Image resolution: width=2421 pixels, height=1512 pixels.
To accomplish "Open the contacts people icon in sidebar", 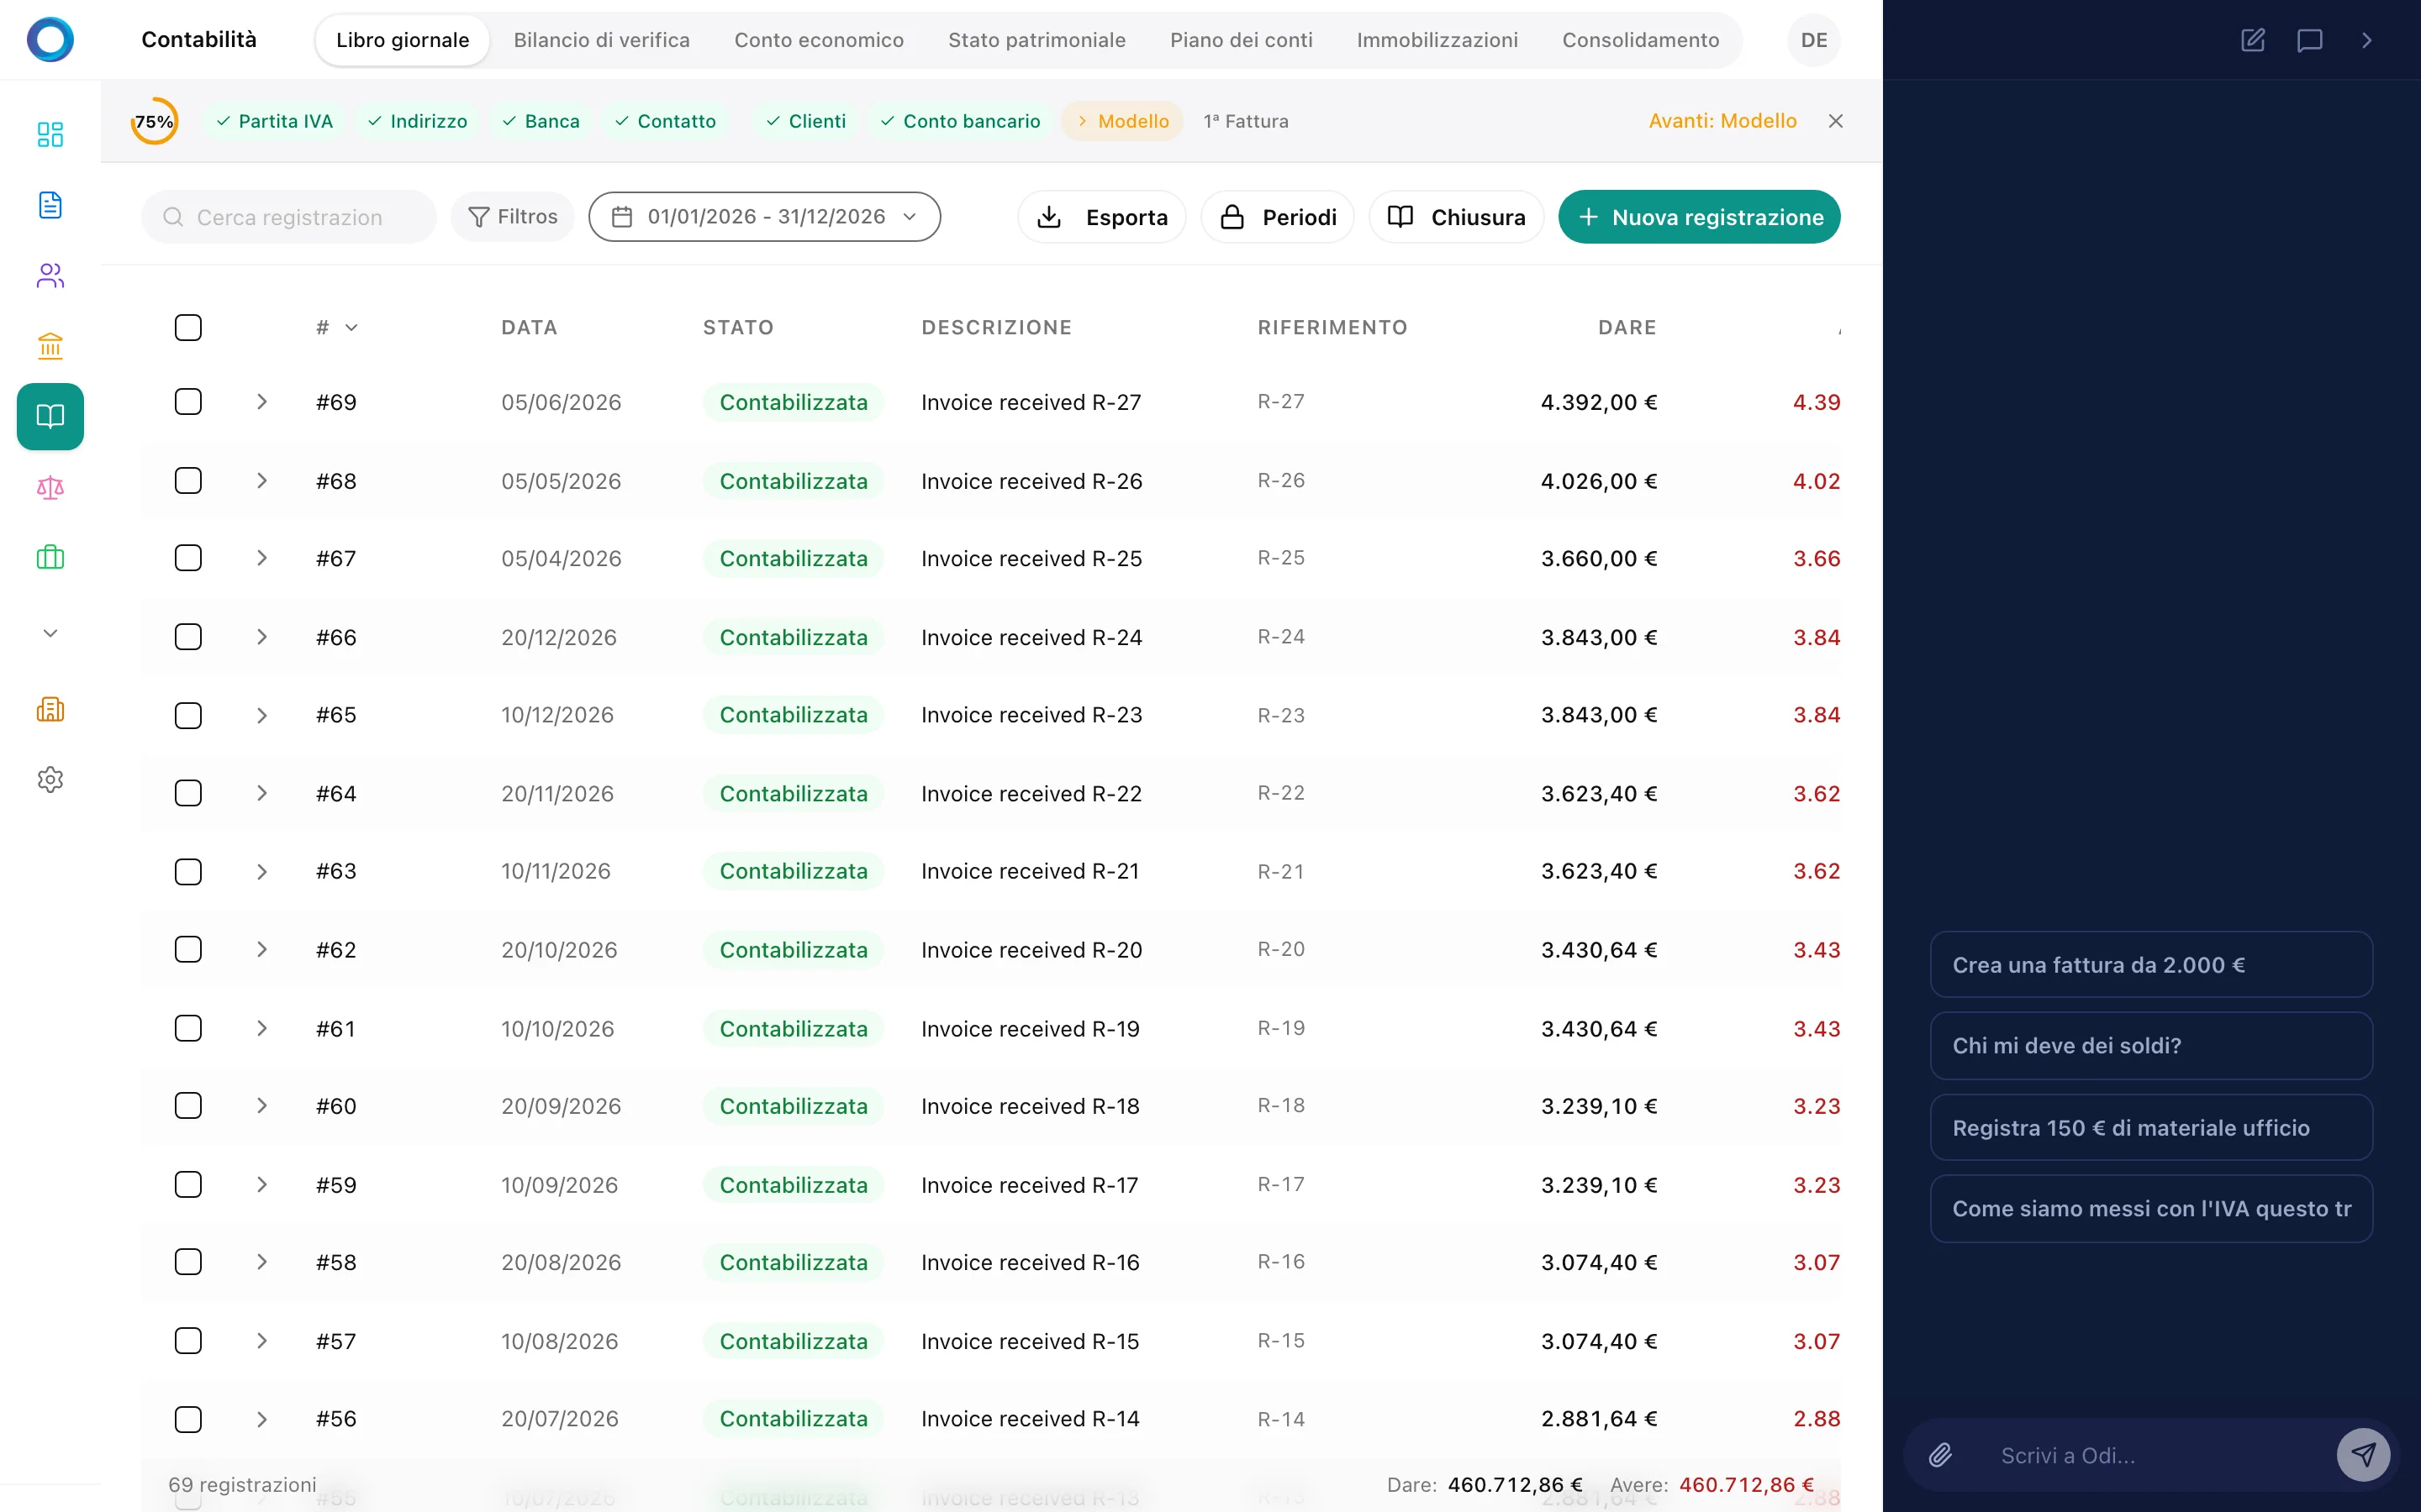I will click(x=50, y=276).
